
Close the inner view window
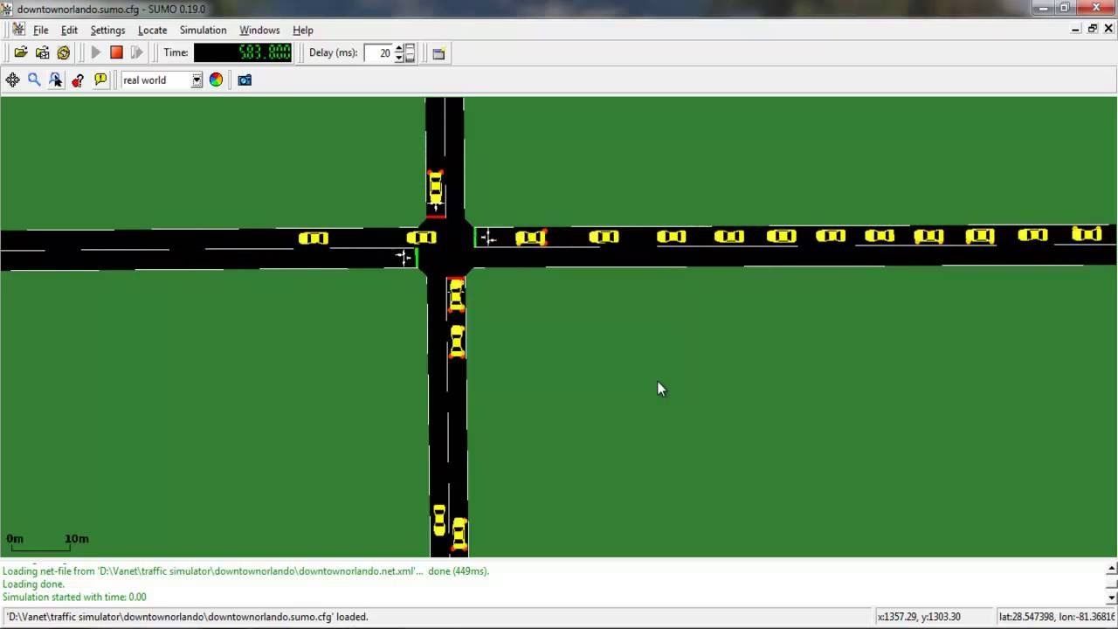click(x=1108, y=29)
